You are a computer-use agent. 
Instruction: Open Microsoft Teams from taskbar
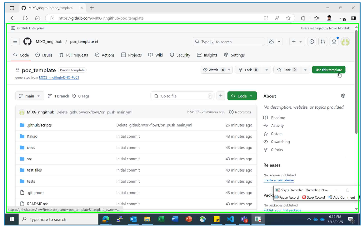(x=244, y=219)
